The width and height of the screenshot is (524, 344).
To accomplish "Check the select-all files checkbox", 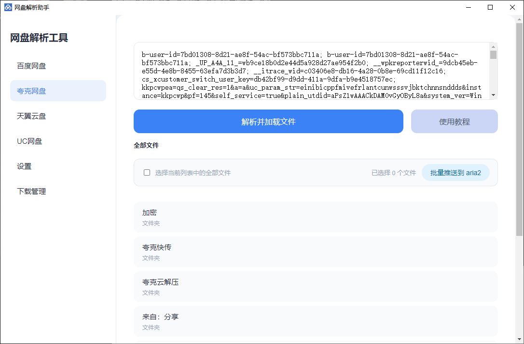I will coord(147,173).
